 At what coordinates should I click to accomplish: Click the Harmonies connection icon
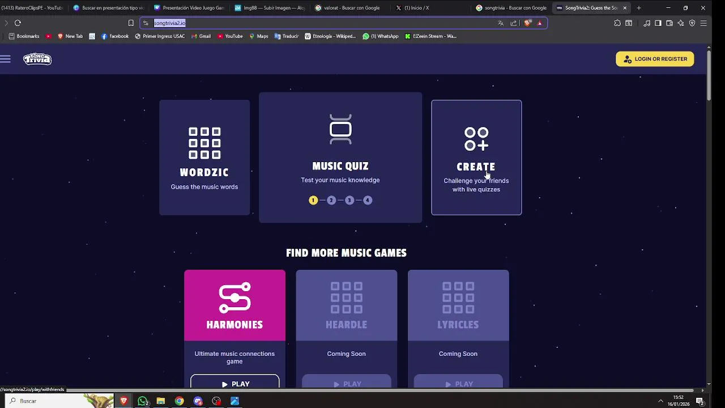pyautogui.click(x=234, y=297)
